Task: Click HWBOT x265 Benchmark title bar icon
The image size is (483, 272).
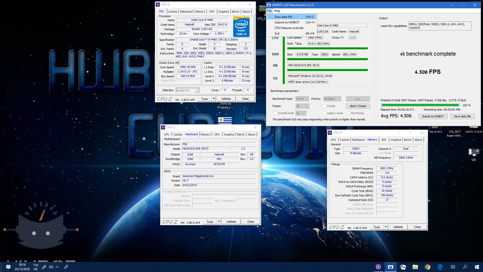Action: pyautogui.click(x=269, y=5)
